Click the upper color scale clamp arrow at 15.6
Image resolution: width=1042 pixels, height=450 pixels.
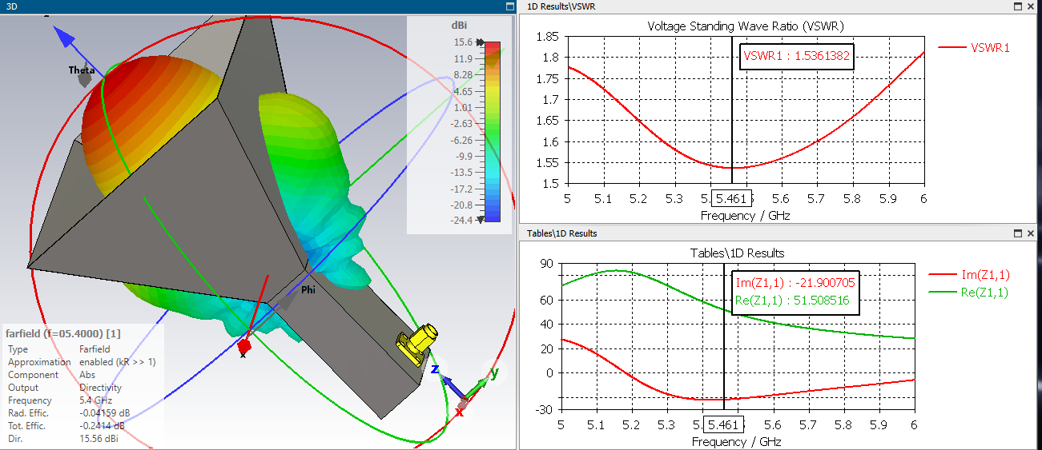click(x=481, y=42)
